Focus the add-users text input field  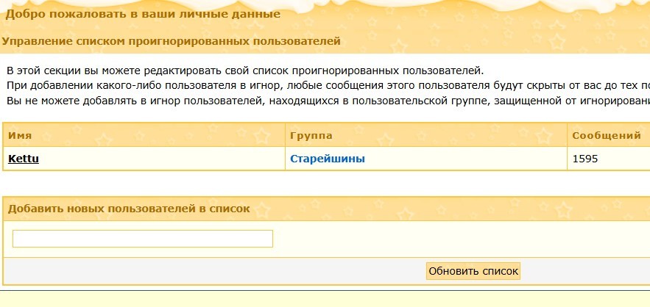point(143,239)
